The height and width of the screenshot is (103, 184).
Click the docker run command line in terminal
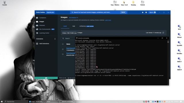pos(119,76)
